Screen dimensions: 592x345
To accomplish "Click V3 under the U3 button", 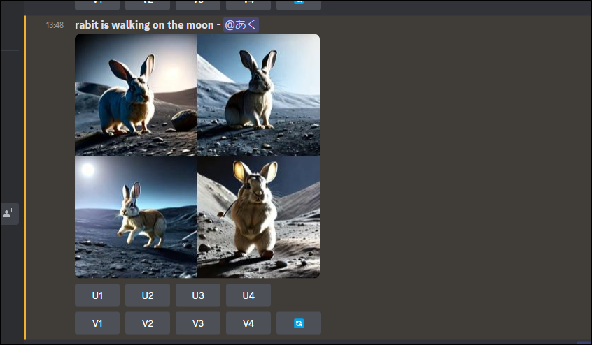I will point(198,323).
